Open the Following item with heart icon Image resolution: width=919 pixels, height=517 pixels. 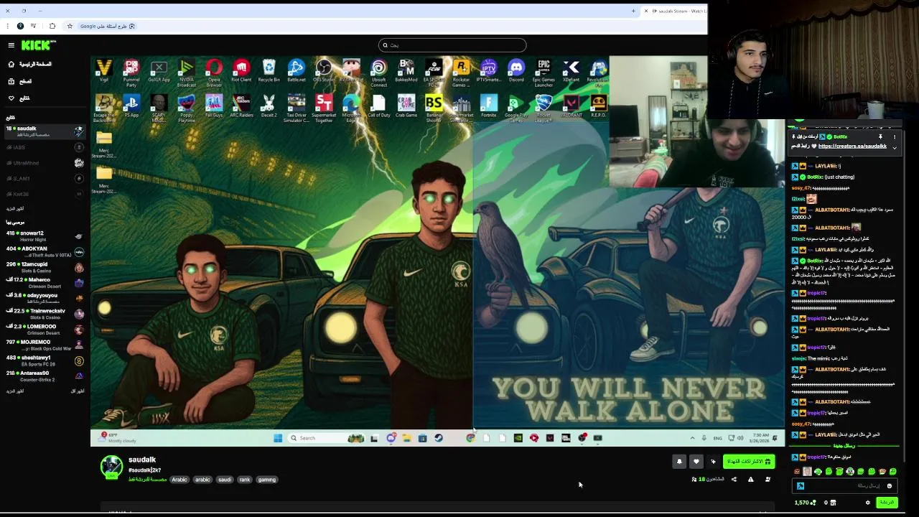tap(20, 98)
